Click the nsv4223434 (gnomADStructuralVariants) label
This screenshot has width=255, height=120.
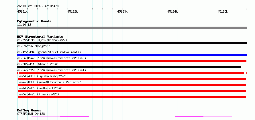point(49,52)
